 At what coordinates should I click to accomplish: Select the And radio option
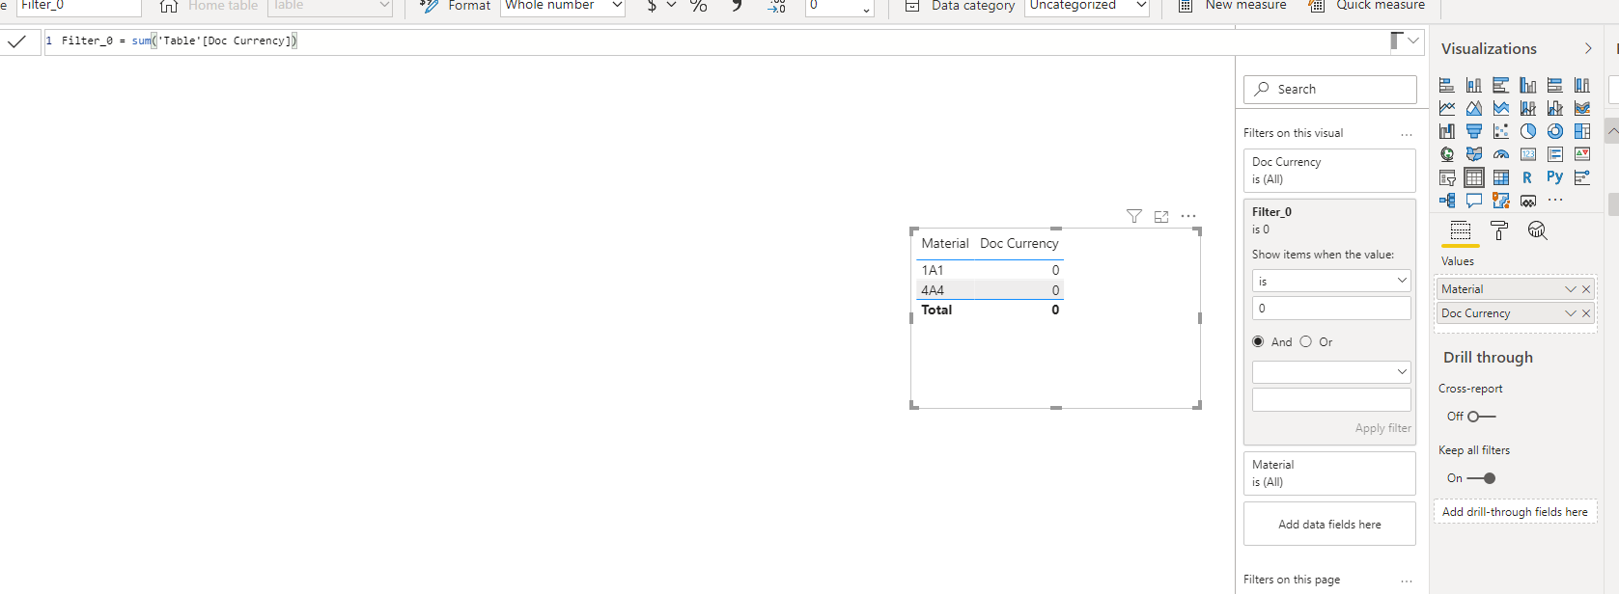(x=1258, y=341)
